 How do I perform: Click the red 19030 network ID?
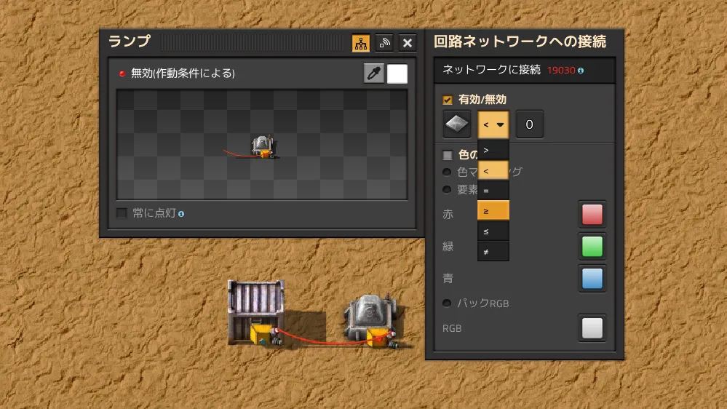point(561,71)
